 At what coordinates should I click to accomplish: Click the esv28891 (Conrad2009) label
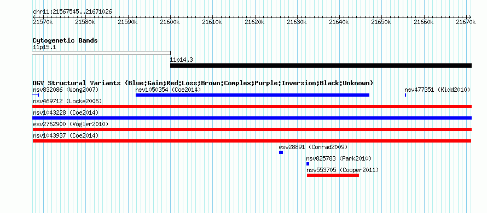[x=313, y=147]
